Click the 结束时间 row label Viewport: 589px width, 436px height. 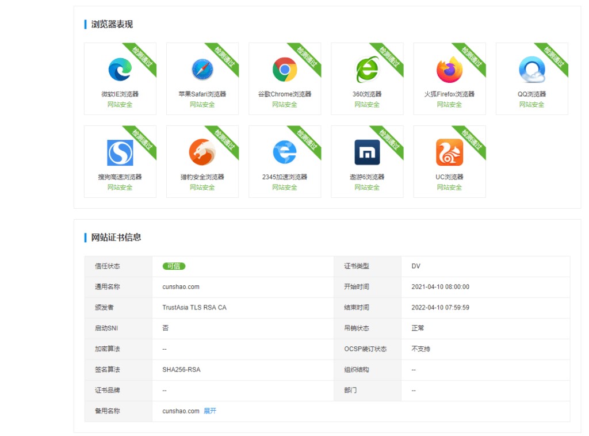click(x=357, y=307)
